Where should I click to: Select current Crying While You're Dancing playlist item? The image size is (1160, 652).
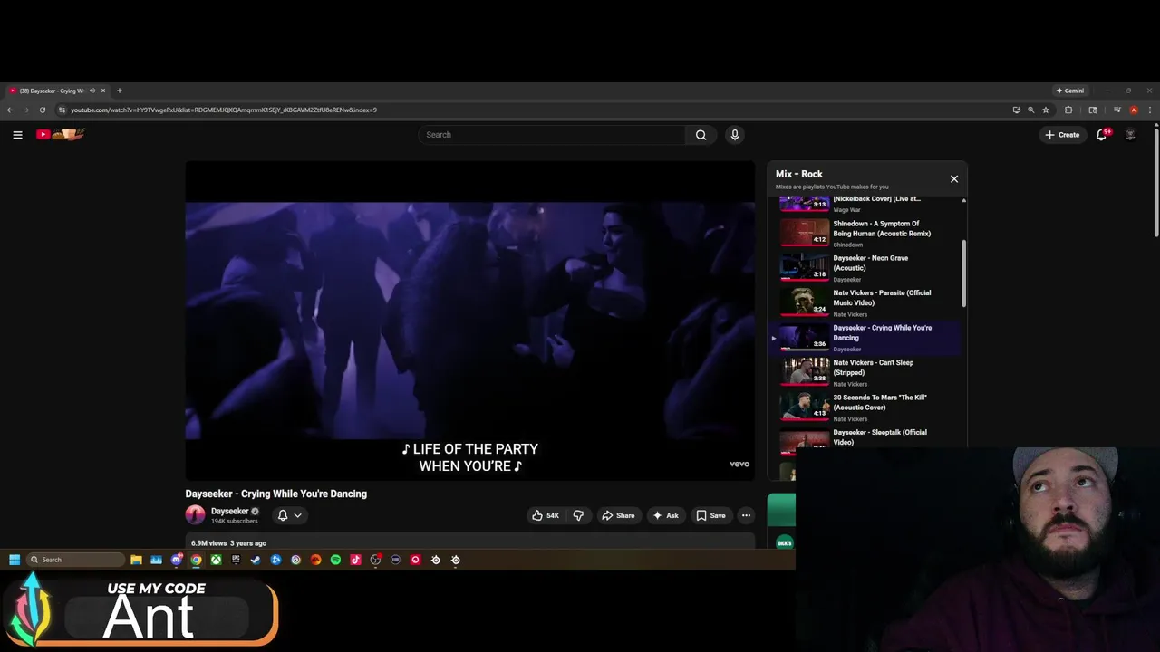tap(865, 338)
